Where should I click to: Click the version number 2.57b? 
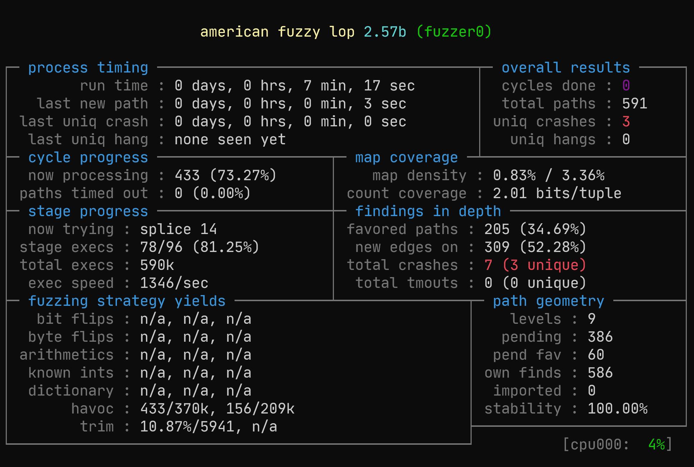(385, 32)
